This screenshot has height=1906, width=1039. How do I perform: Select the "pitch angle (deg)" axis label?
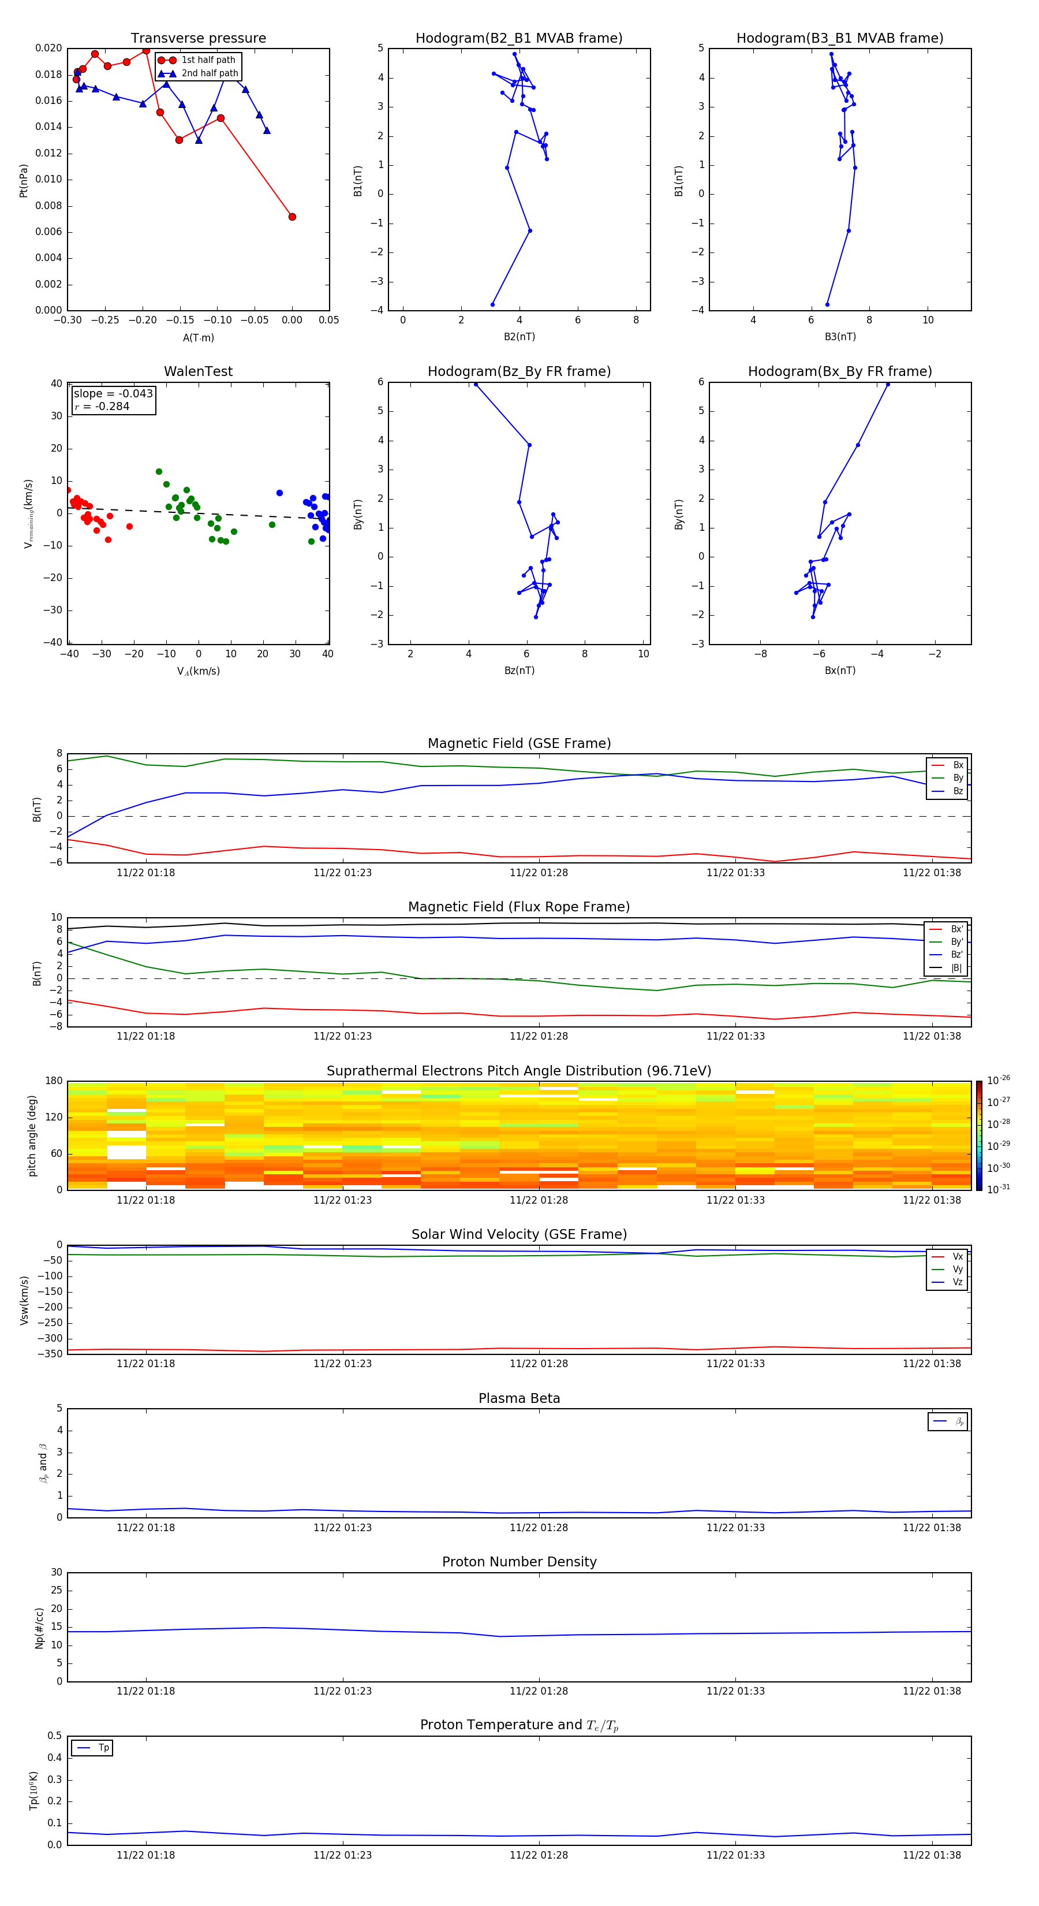(32, 1136)
